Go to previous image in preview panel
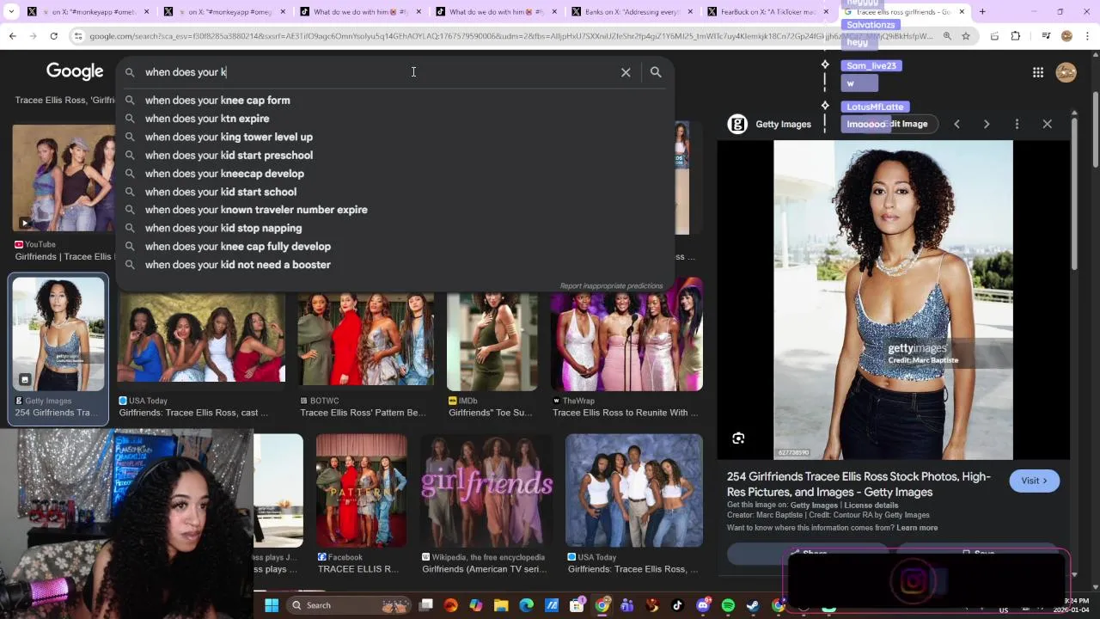The height and width of the screenshot is (619, 1100). [x=956, y=124]
